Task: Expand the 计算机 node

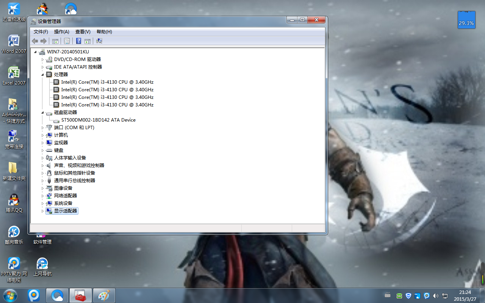Action: [42, 135]
